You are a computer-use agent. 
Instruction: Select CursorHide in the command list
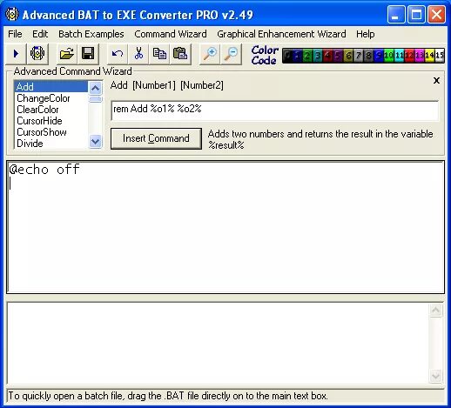tap(51, 121)
